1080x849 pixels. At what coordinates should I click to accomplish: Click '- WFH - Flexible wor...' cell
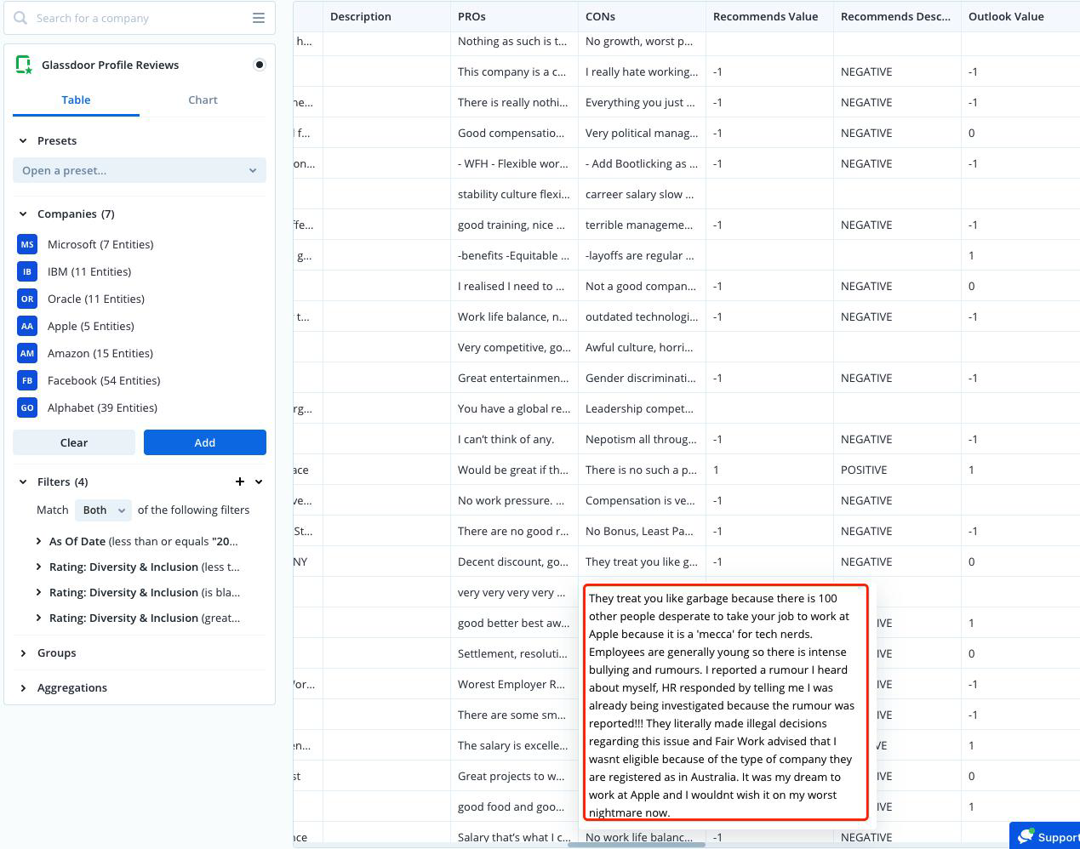coord(514,163)
